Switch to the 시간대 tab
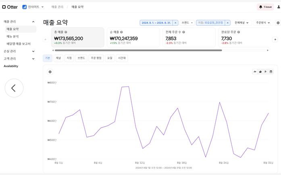281x175 pixels. [122, 58]
